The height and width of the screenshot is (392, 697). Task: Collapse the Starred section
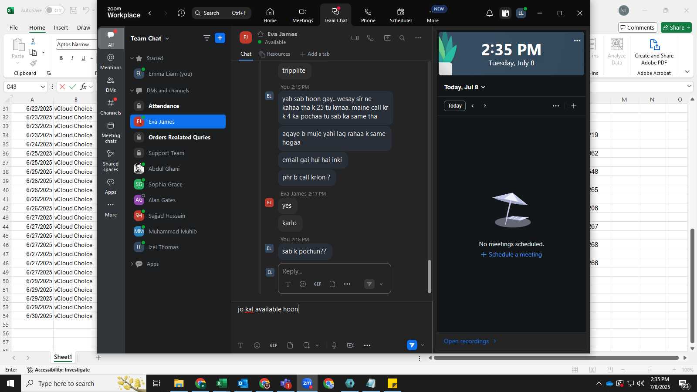point(132,58)
